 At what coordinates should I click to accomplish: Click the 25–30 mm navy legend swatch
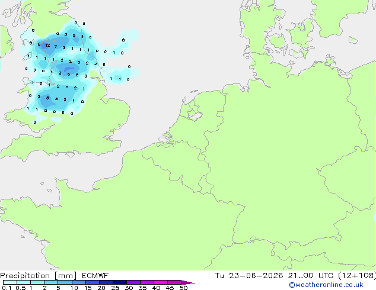(x=120, y=282)
